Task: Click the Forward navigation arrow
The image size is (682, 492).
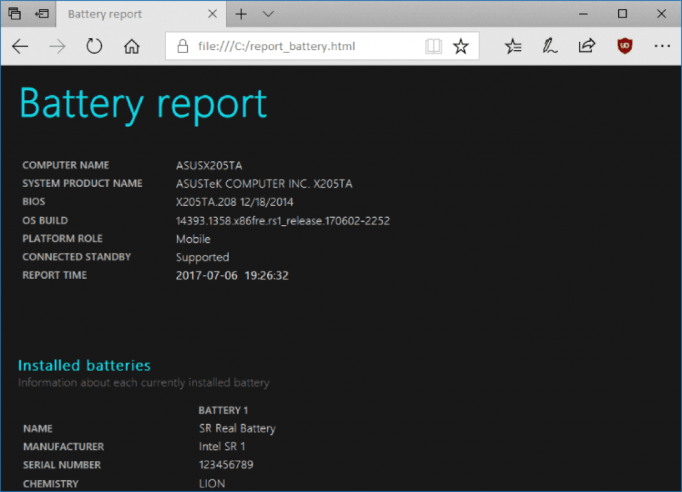Action: pyautogui.click(x=57, y=46)
